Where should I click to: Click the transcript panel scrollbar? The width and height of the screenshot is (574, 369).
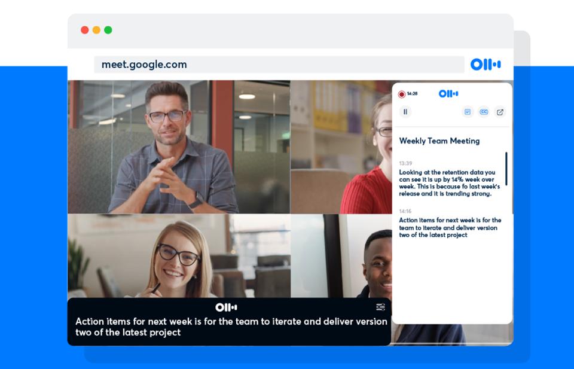tap(506, 169)
